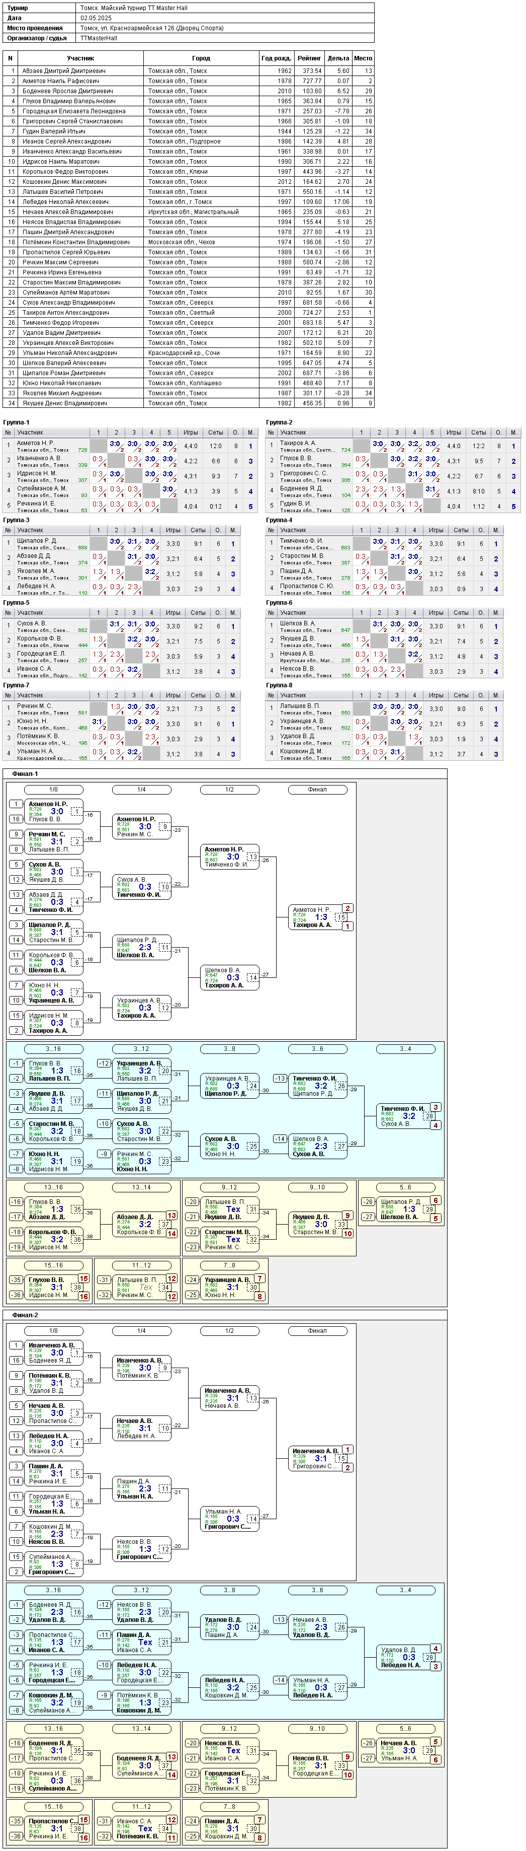Viewport: 526px width, 1851px height.
Task: Open participant Городецкая Елизавета Леонидовна
Action: (x=74, y=111)
